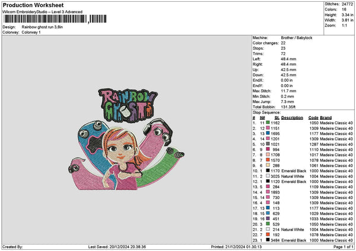Select 'Natural White' in stop row 11

[x=293, y=176]
